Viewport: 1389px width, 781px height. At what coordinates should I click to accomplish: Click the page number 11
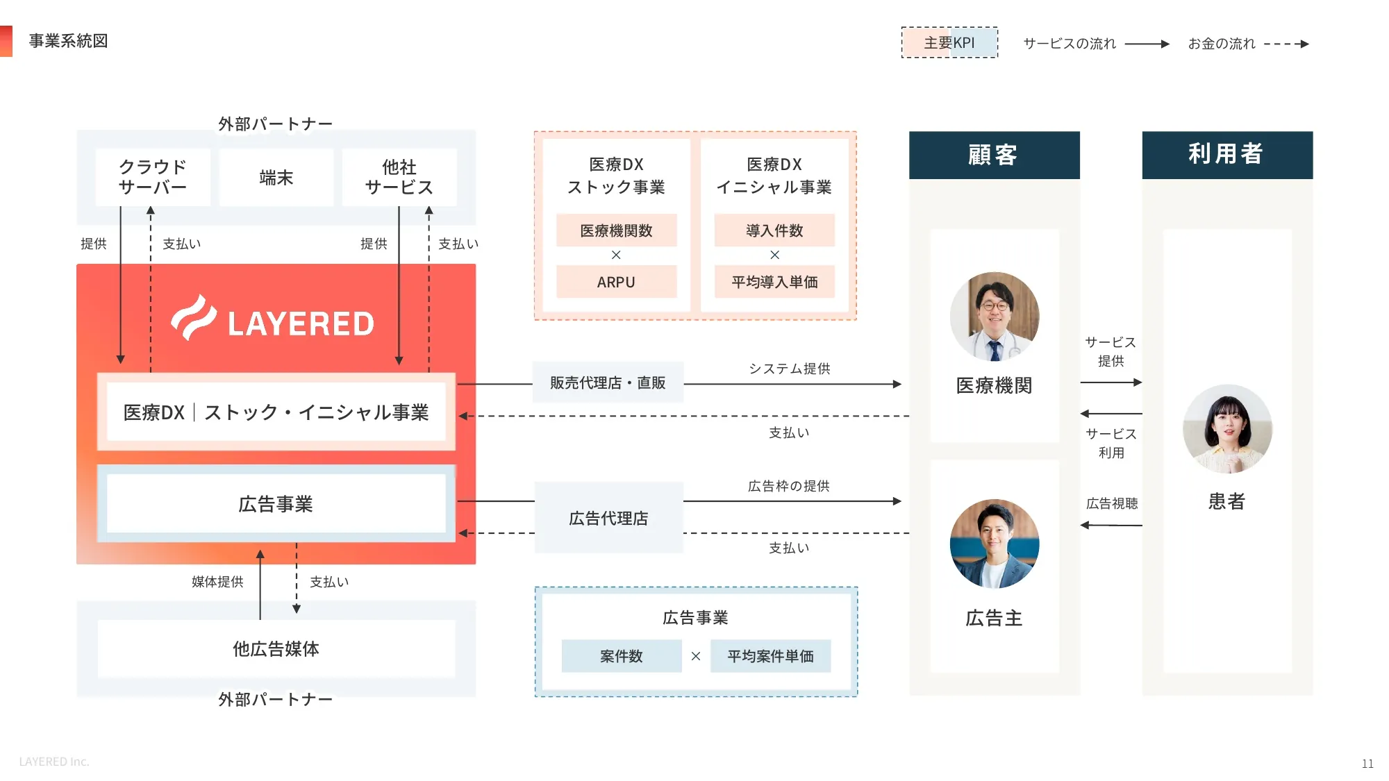tap(1367, 764)
